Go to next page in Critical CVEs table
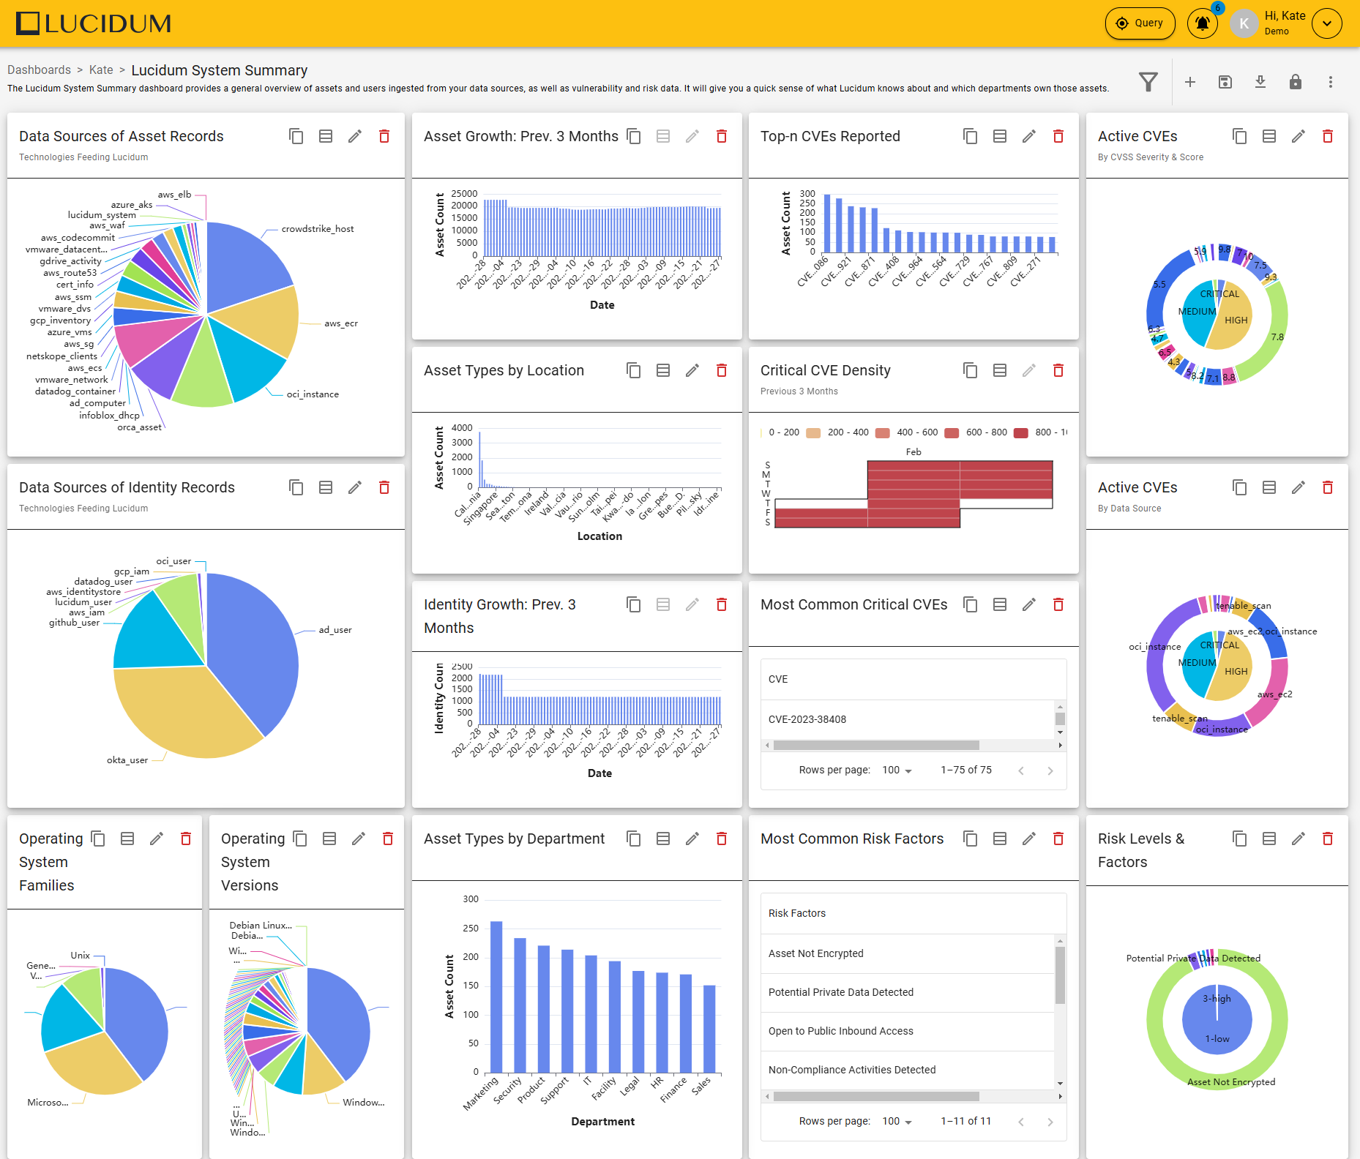Viewport: 1360px width, 1159px height. 1050,770
